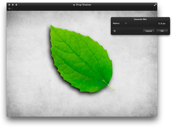
Task: Open the gear action menu under the title bar
Action: coord(9,8)
